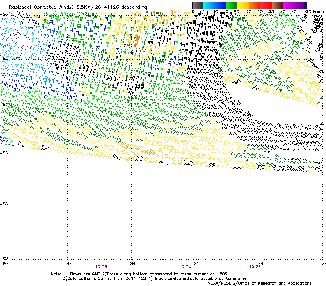Viewport: 326px width, 286px height.
Task: Click the -60 latitude axis label
Action: click(4, 258)
